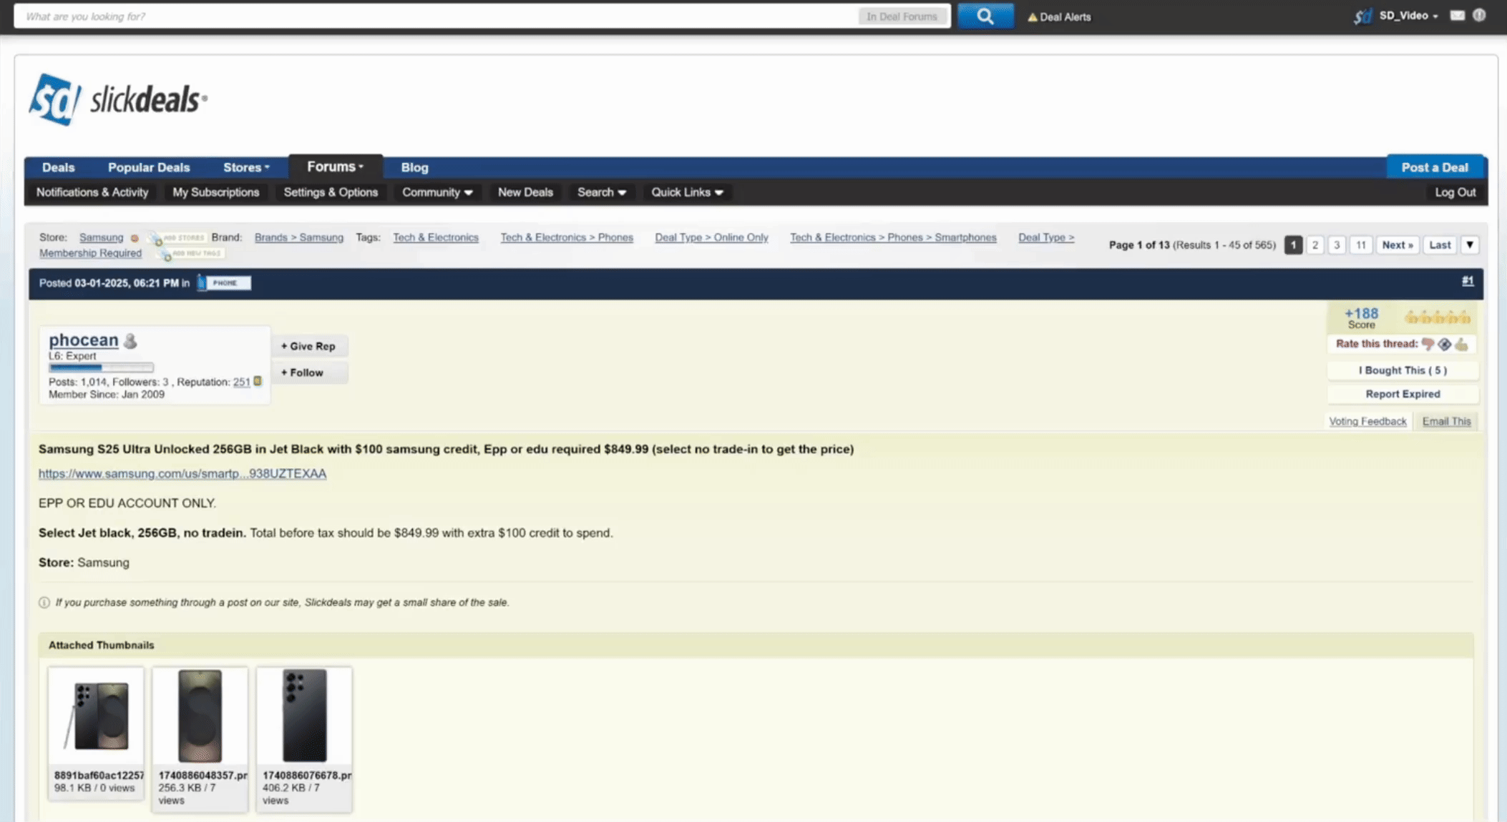Screen dimensions: 1507x822
Task: Click the search input field
Action: point(438,16)
